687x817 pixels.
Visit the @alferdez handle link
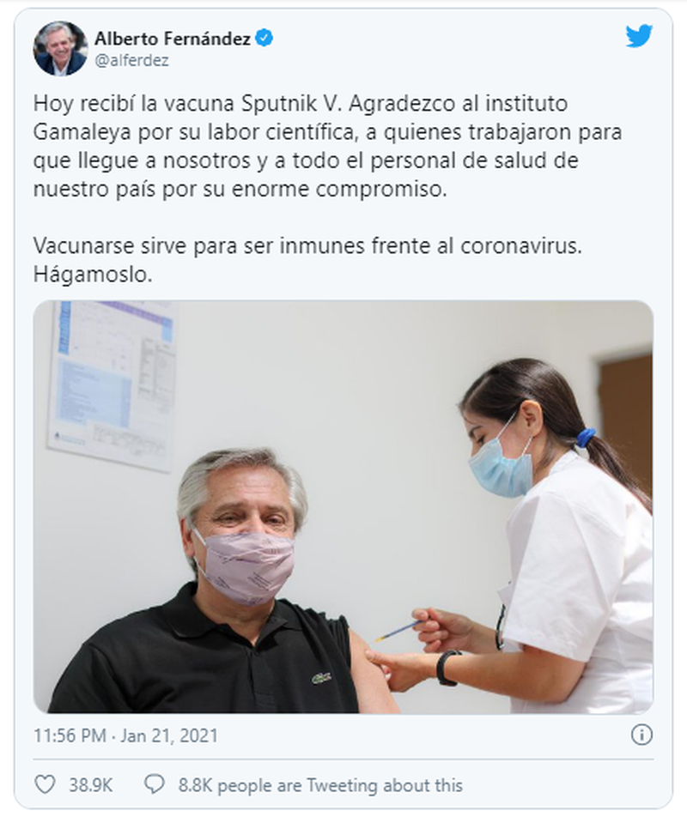[132, 61]
